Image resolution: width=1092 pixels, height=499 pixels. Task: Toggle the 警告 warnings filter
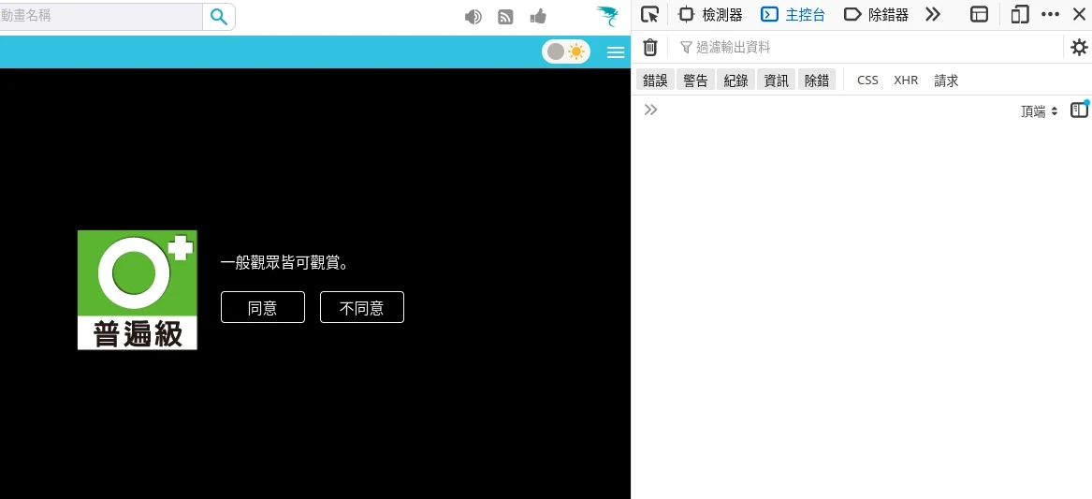(x=696, y=81)
